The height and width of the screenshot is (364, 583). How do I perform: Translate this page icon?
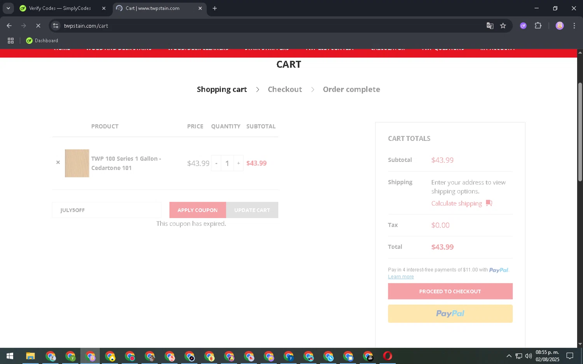click(490, 26)
